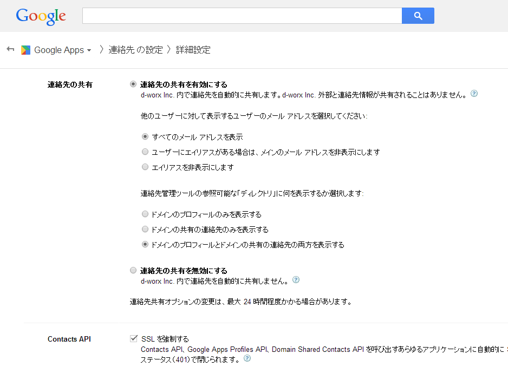Select the hide main address when alias exists option
This screenshot has width=508, height=373.
[145, 152]
